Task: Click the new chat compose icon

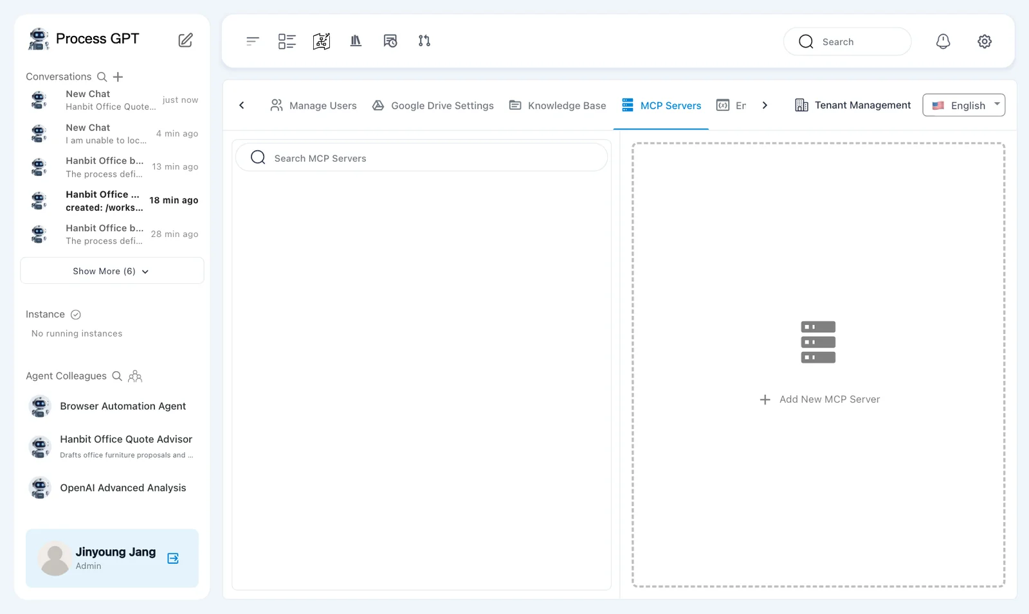Action: [x=185, y=40]
